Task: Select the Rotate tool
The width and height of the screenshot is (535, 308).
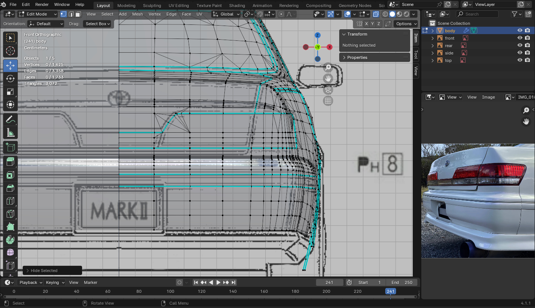Action: point(10,79)
